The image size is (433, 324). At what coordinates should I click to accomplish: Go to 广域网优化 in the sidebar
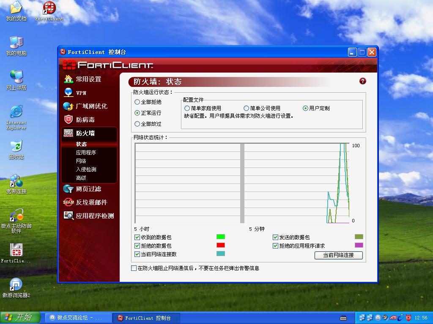(x=85, y=106)
